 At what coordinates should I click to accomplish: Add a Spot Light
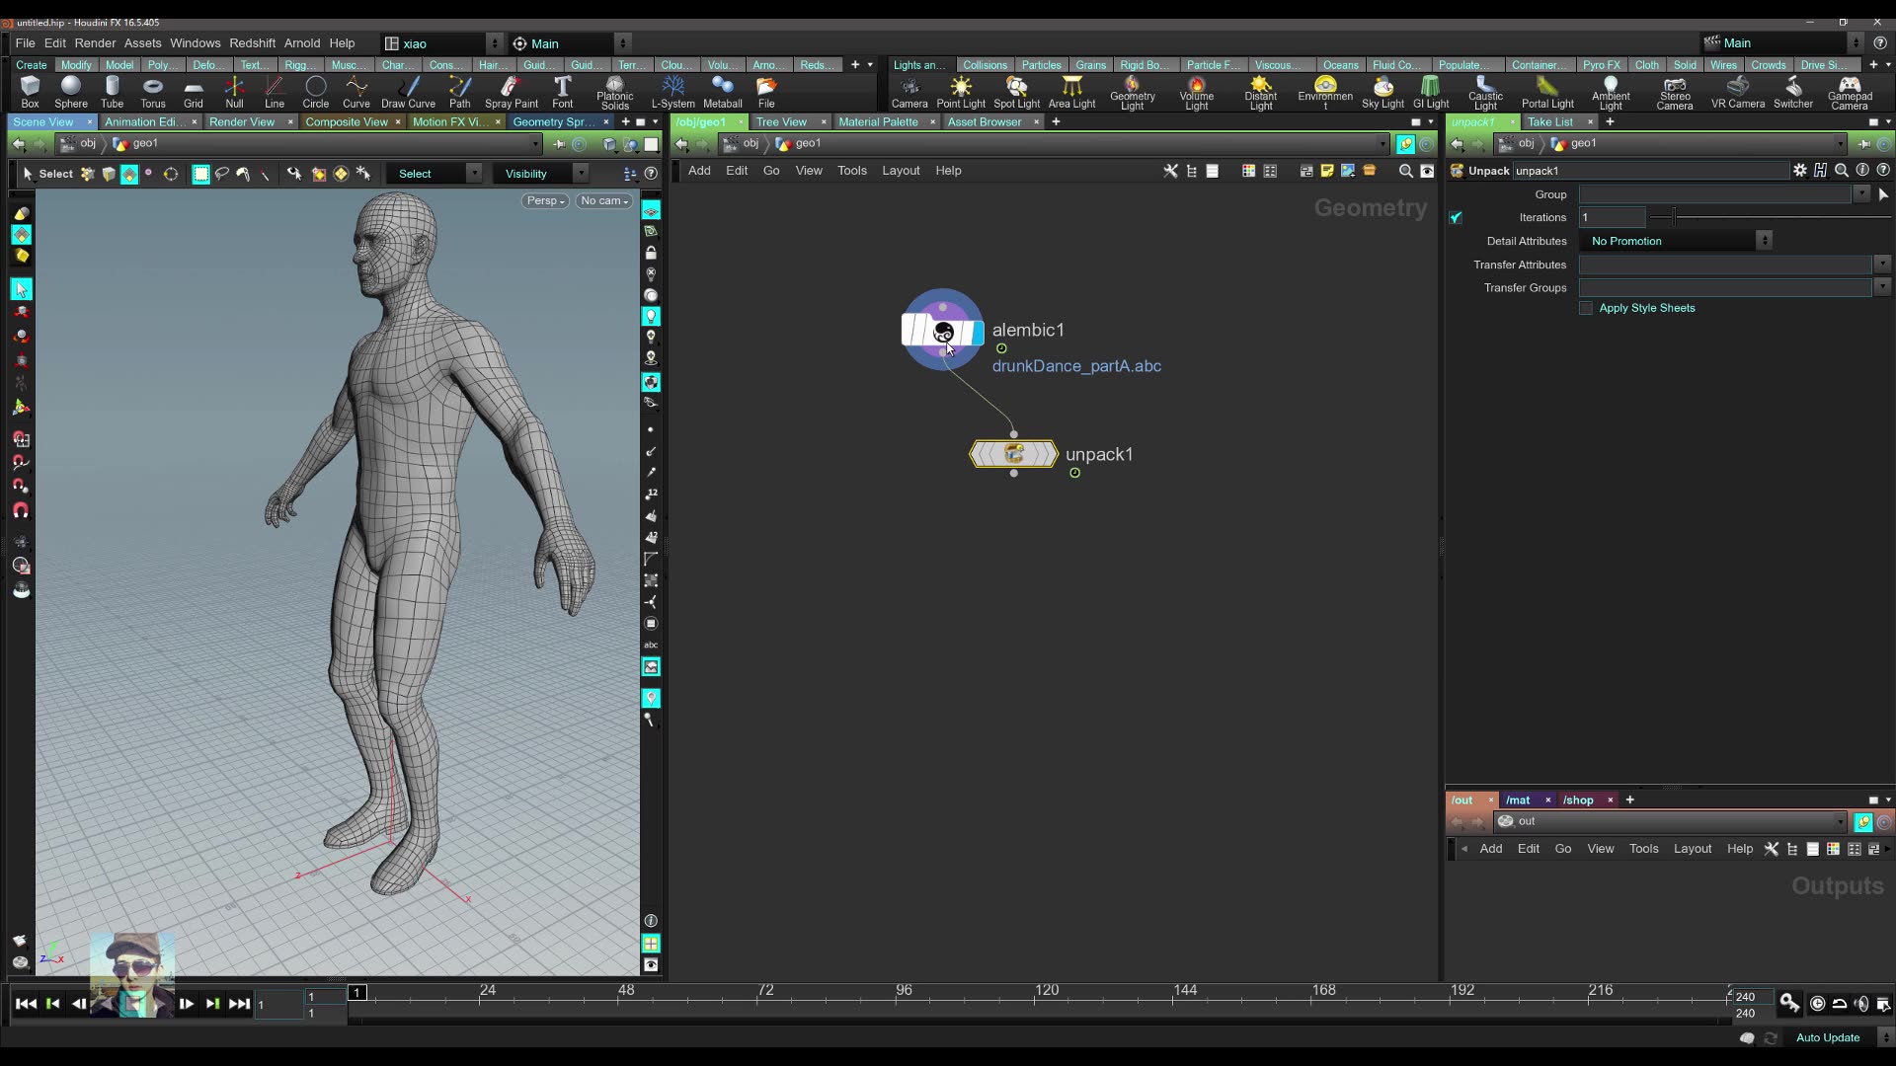pos(1016,92)
